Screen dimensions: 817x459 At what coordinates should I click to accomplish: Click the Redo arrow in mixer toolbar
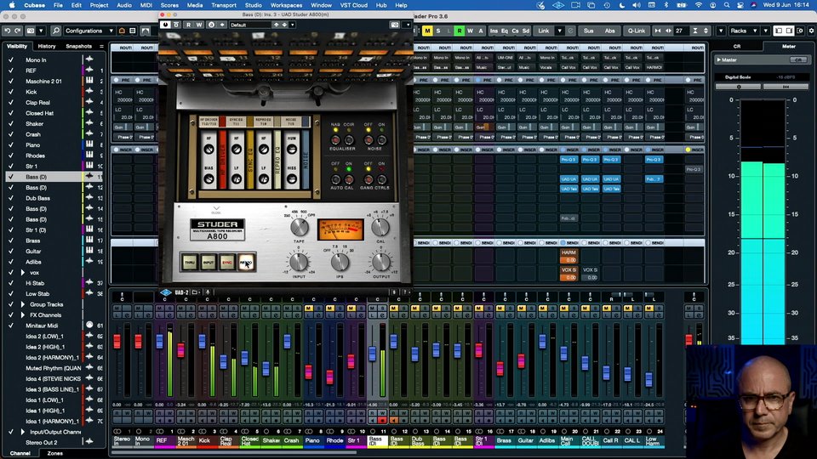[x=18, y=31]
